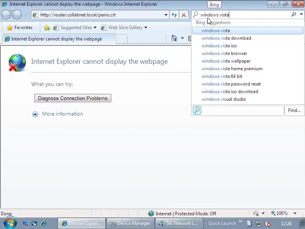Click the muted volume tray icon
Image resolution: width=305 pixels, height=229 pixels.
(x=268, y=224)
